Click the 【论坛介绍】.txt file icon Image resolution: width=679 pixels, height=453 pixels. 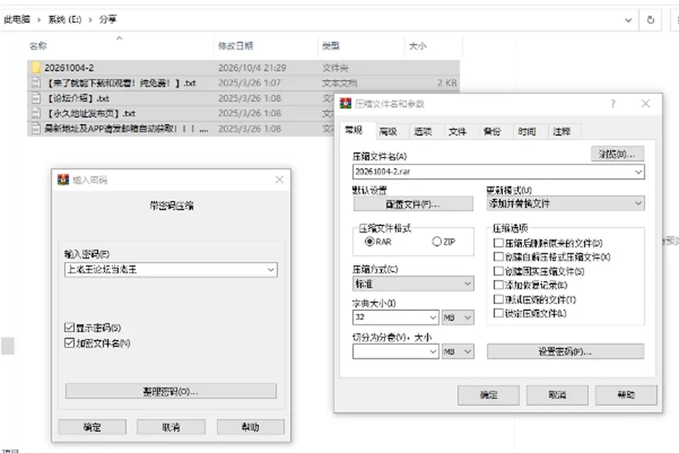point(36,98)
